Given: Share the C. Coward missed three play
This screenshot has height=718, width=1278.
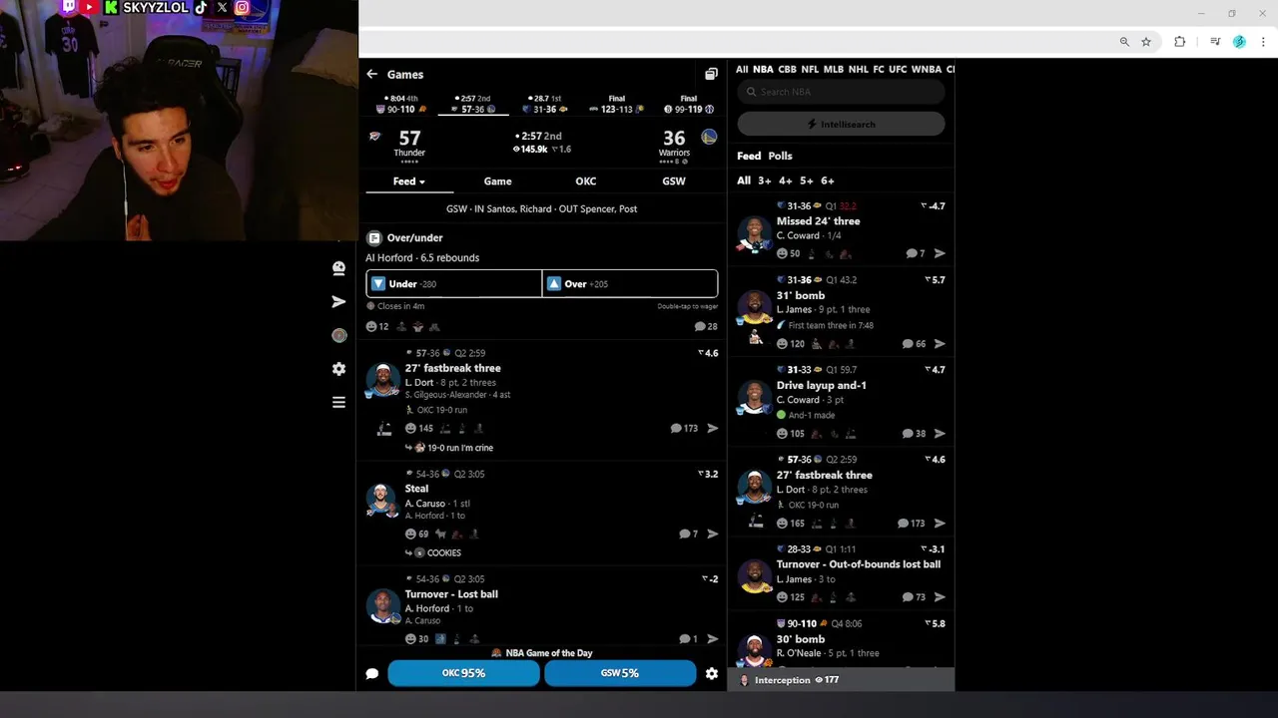Looking at the screenshot, I should (x=940, y=253).
